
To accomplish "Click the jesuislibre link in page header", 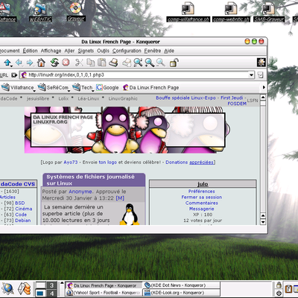I will [x=38, y=98].
